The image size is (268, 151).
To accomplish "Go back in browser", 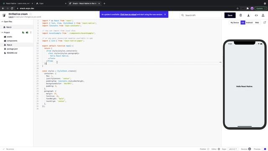I will click(3, 8).
